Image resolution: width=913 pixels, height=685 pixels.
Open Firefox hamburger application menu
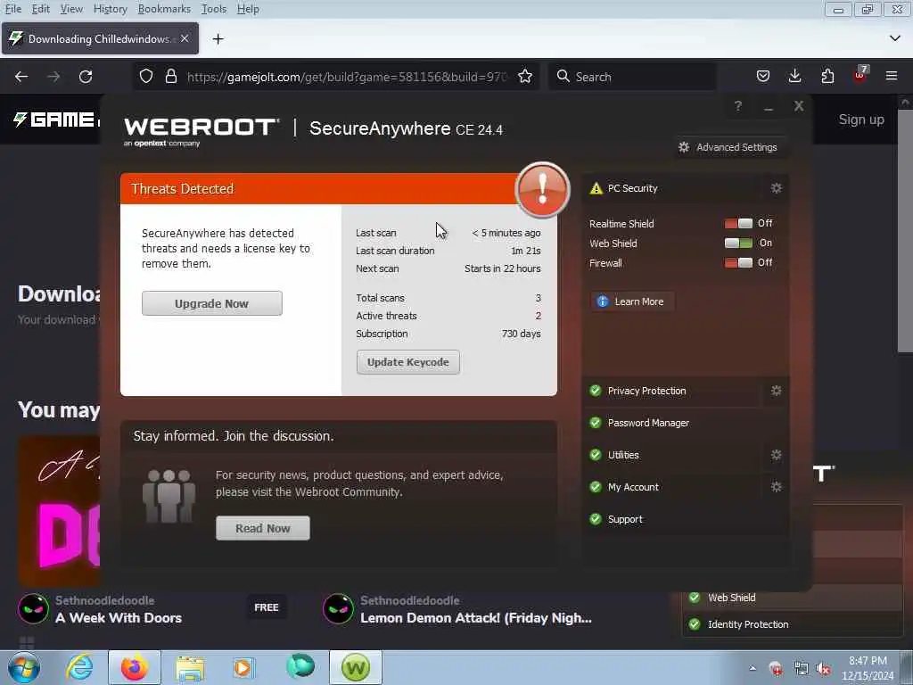pyautogui.click(x=892, y=77)
